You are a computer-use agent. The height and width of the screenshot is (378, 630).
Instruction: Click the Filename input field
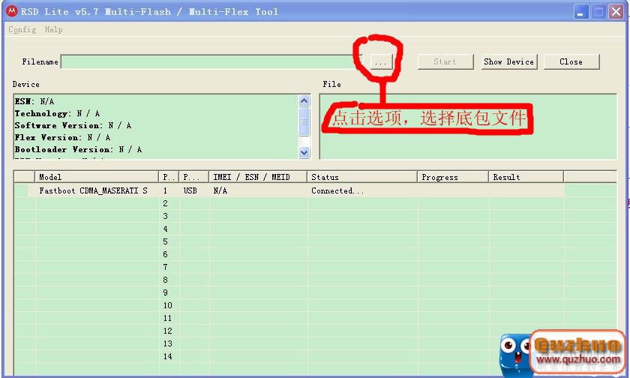click(x=211, y=61)
